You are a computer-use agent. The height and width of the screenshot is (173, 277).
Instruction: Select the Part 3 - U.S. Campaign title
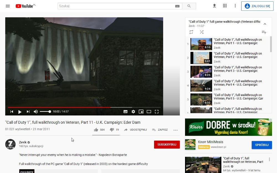238,69
